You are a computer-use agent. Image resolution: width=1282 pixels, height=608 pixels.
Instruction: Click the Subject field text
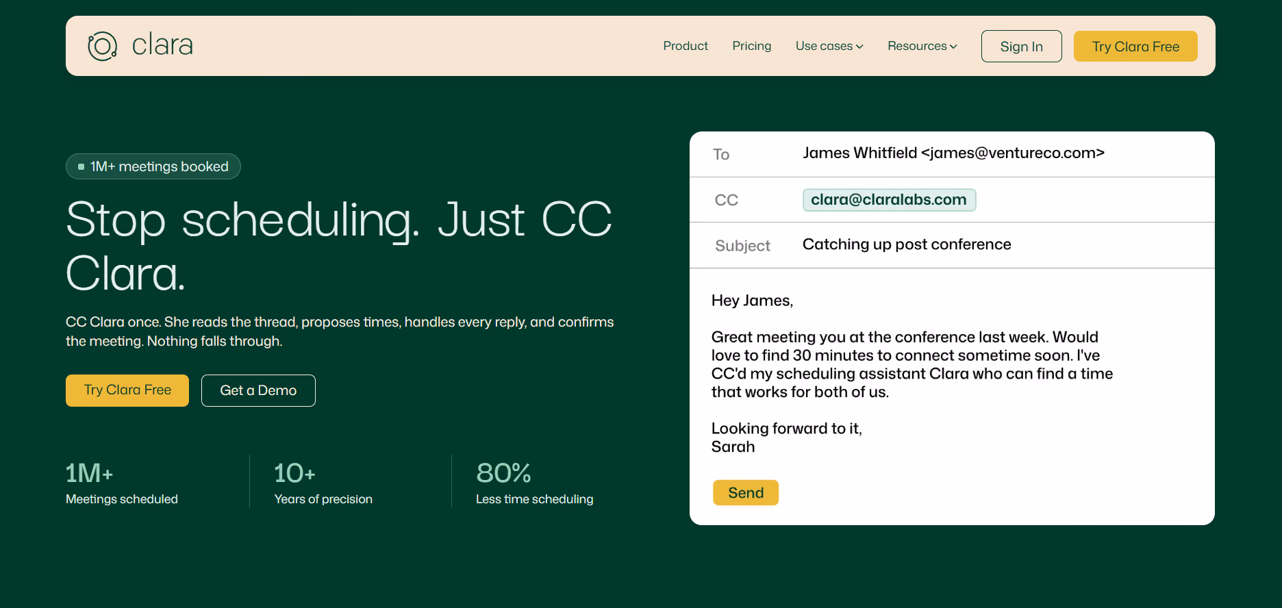907,244
